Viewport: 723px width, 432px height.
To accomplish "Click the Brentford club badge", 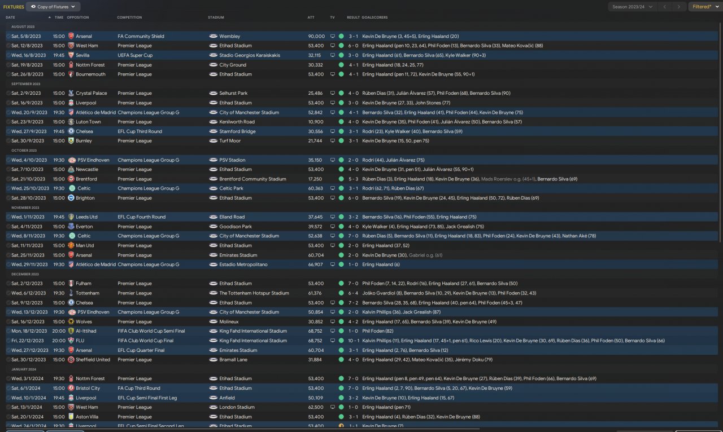I will (x=71, y=179).
